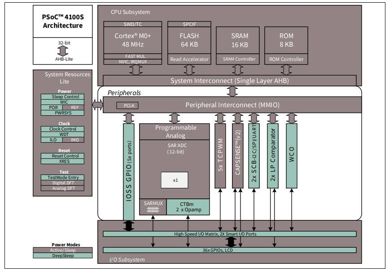The height and width of the screenshot is (271, 389).
Task: Click the Peripherals heading
Action: click(124, 93)
